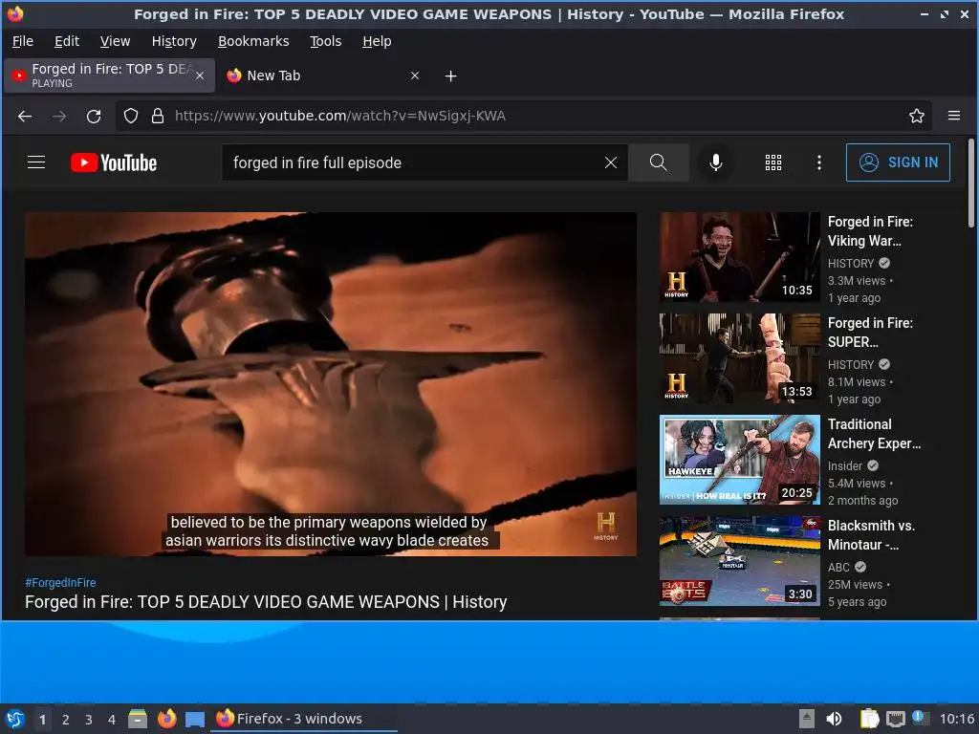Launch Firefox from taskbar quick launcher
This screenshot has height=734, width=979.
coord(166,719)
